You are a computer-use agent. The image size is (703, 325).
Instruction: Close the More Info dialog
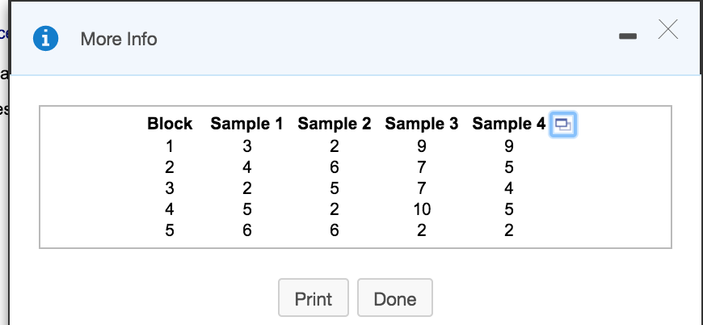[x=667, y=31]
